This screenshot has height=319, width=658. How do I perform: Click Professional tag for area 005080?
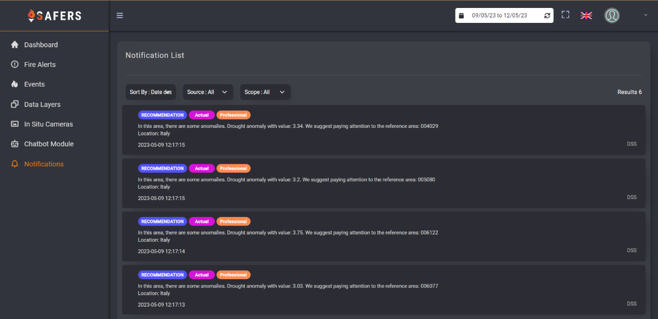tap(233, 168)
